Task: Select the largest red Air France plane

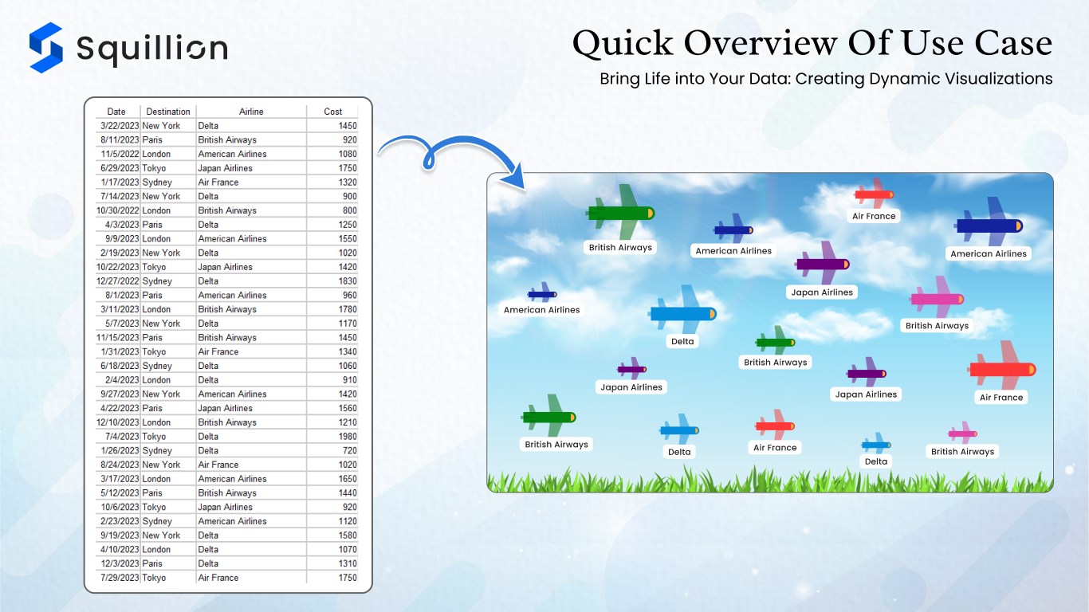Action: pyautogui.click(x=1003, y=368)
